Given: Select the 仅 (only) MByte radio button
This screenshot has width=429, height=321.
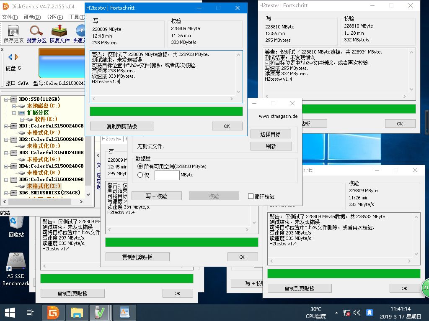Looking at the screenshot, I should coord(140,175).
